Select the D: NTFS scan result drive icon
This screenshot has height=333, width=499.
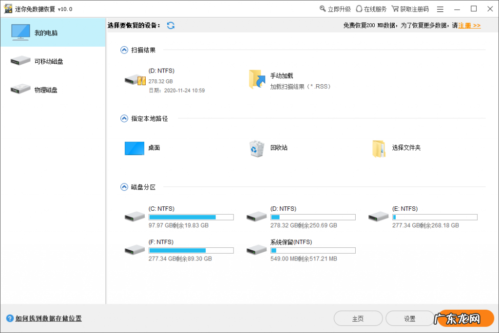tap(135, 80)
